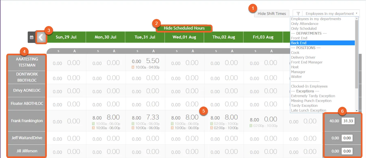The height and width of the screenshot is (158, 366).
Task: Select Extremely Tardy Exception option
Action: pos(313,96)
